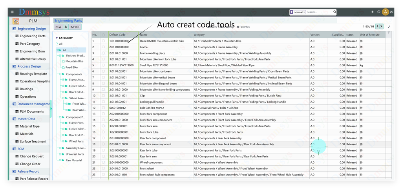Click the Engineering Parts breadcrumb title
Screen dimensions: 402x188
click(x=68, y=20)
